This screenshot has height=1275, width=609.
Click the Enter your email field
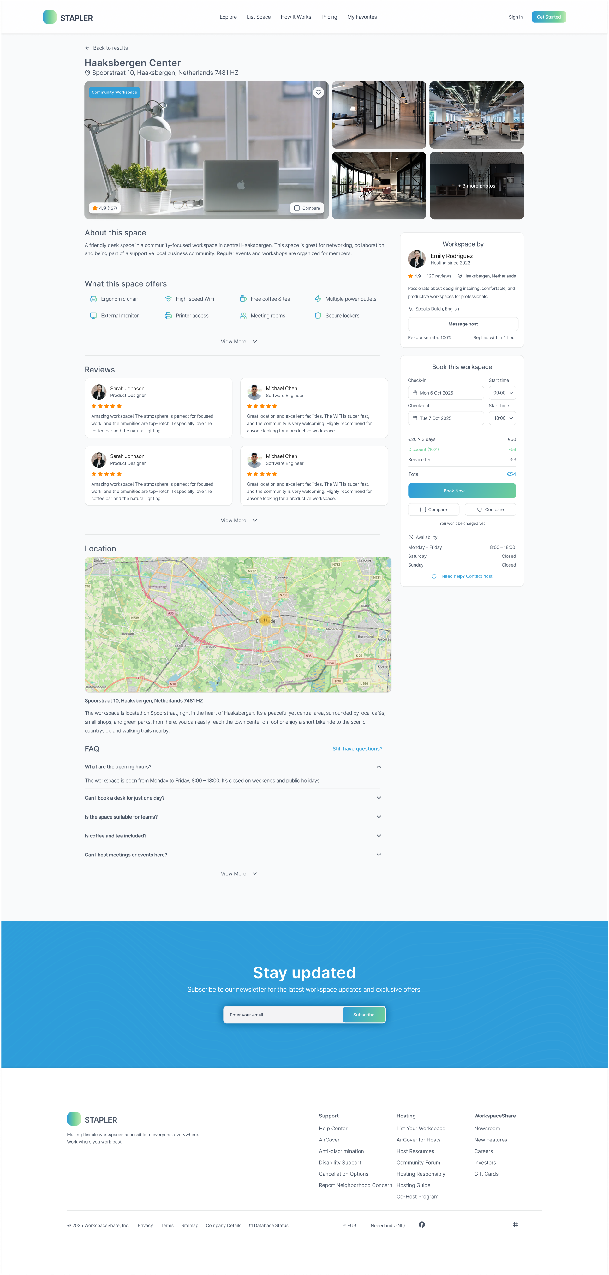point(283,1015)
